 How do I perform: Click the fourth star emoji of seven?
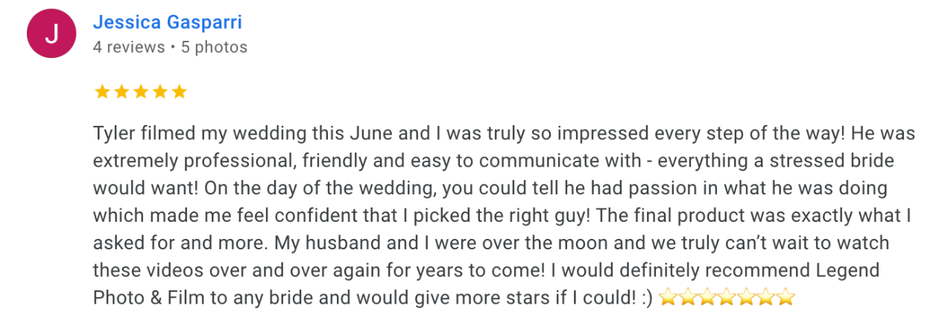click(x=727, y=298)
